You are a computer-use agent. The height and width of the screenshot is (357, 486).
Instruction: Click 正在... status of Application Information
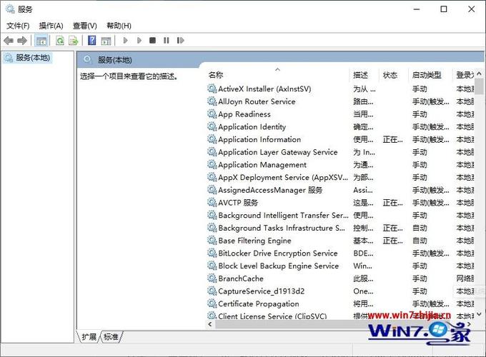pyautogui.click(x=392, y=140)
